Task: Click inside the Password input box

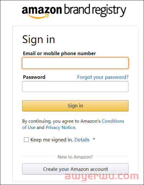Action: tap(75, 87)
